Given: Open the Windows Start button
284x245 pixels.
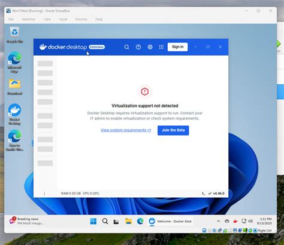Looking at the screenshot, I should pos(93,221).
